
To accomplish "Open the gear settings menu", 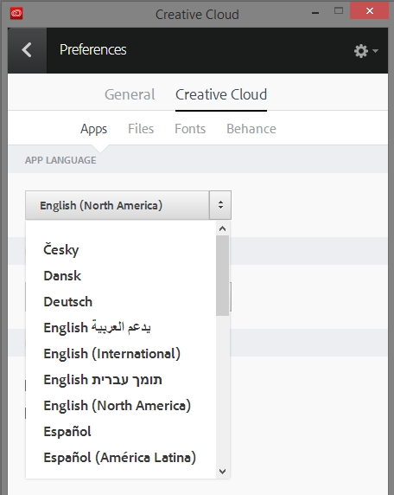I will click(361, 50).
